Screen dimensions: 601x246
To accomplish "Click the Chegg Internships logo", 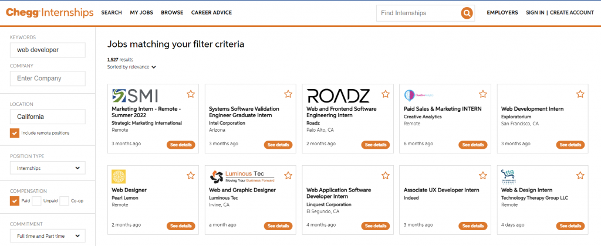I will click(50, 12).
